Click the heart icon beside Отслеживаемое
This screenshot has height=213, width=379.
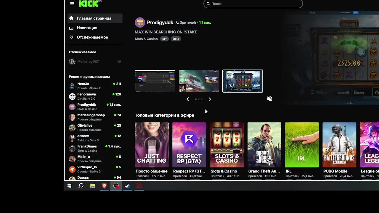[x=71, y=37]
